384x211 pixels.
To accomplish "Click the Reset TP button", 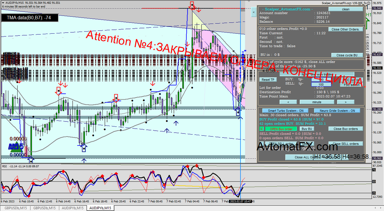I will click(268, 79).
